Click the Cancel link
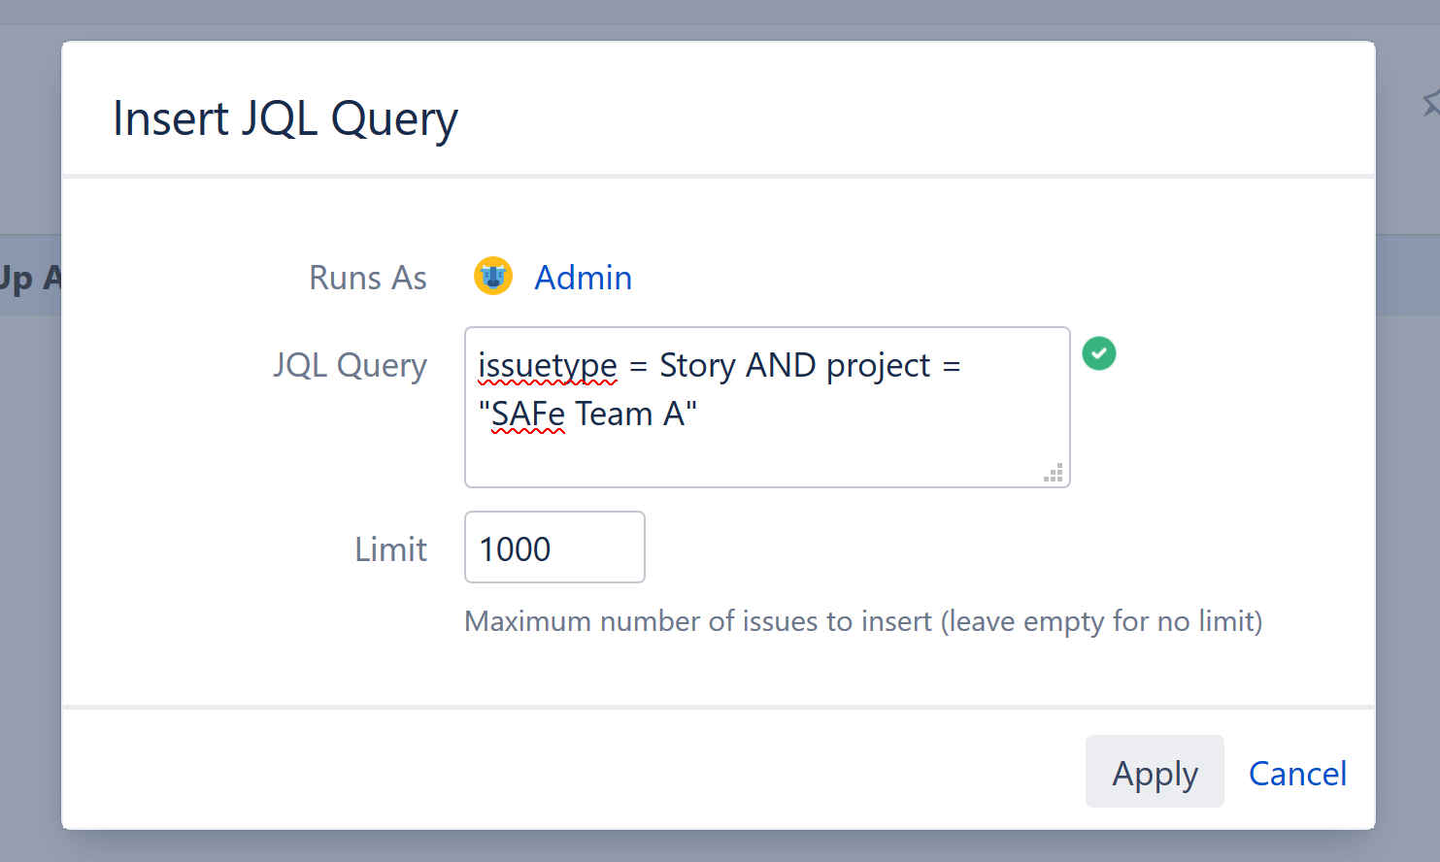1440x862 pixels. [x=1297, y=773]
